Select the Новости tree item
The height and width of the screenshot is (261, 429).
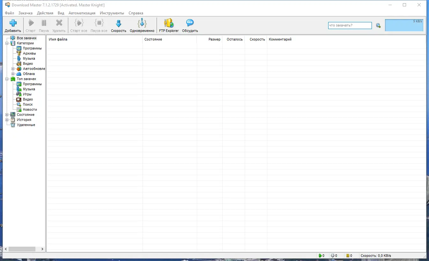(30, 110)
